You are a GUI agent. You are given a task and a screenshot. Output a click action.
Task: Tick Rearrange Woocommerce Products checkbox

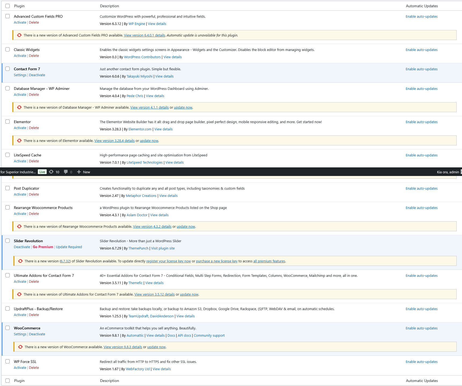pyautogui.click(x=8, y=207)
